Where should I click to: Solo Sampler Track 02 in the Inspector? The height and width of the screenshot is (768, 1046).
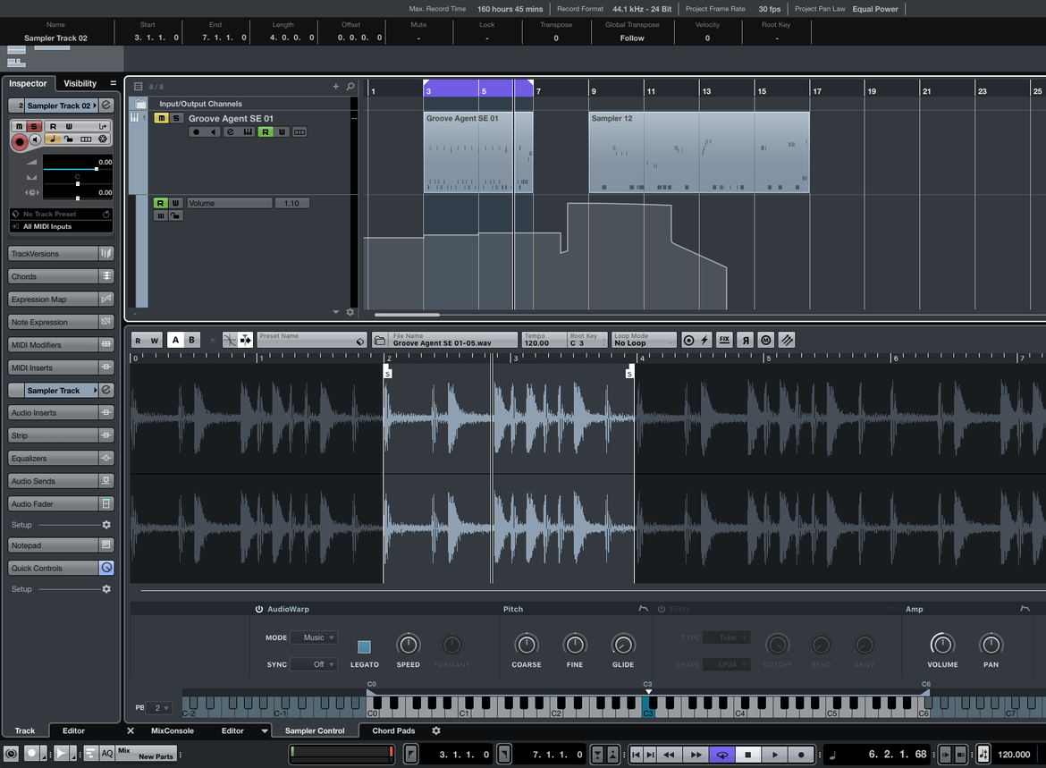[x=33, y=126]
